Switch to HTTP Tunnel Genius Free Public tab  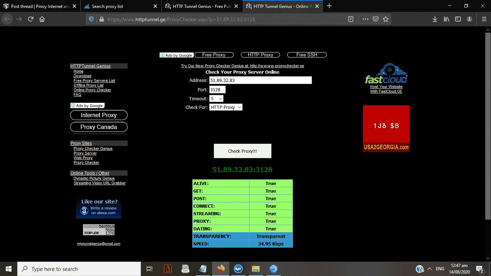pos(202,6)
